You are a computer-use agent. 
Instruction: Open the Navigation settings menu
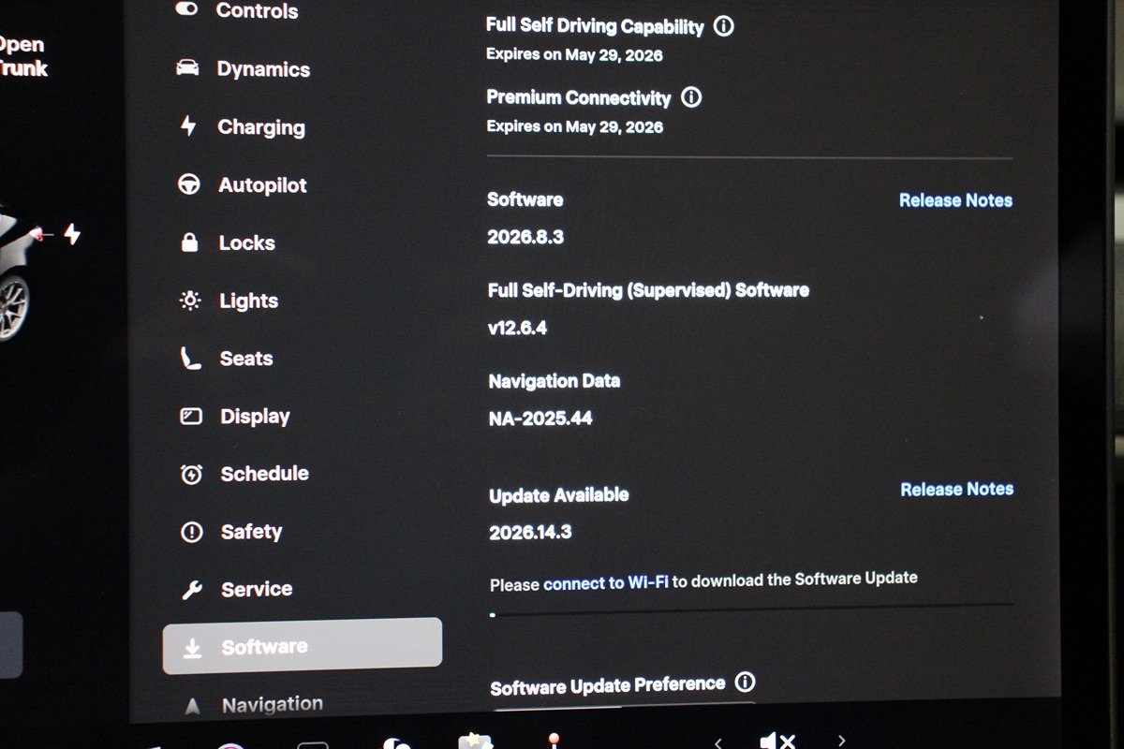(x=253, y=704)
